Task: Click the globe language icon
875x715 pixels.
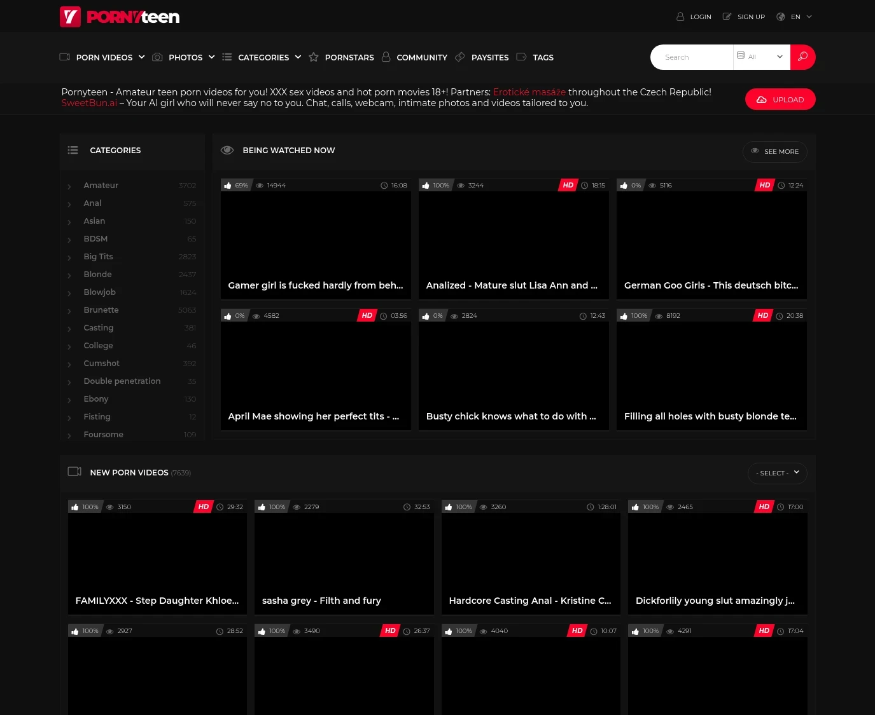Action: coord(781,17)
